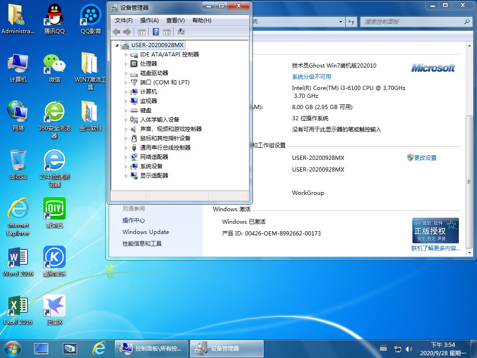Open the 操作(A) menu
This screenshot has width=477, height=358.
pyautogui.click(x=149, y=21)
